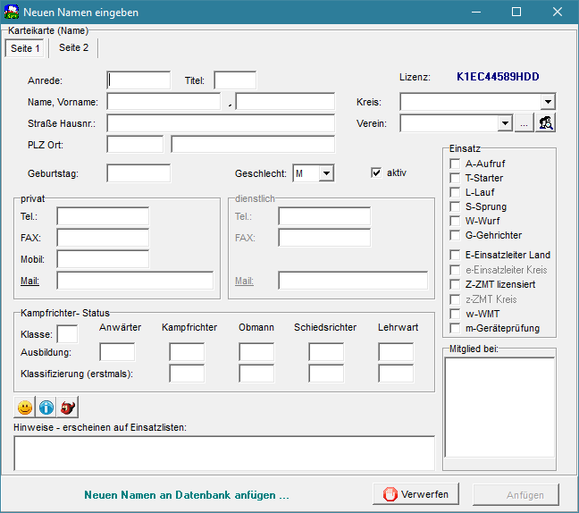Click the Geburtstag field
The image size is (579, 513).
click(x=138, y=173)
